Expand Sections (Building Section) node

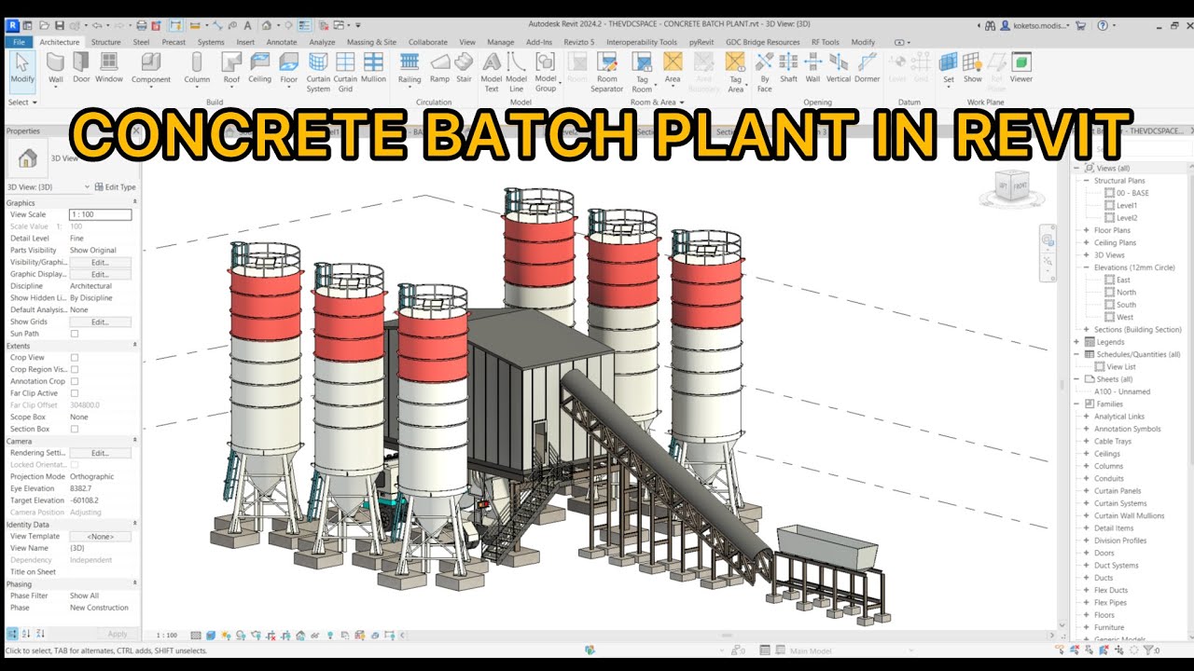(1086, 329)
